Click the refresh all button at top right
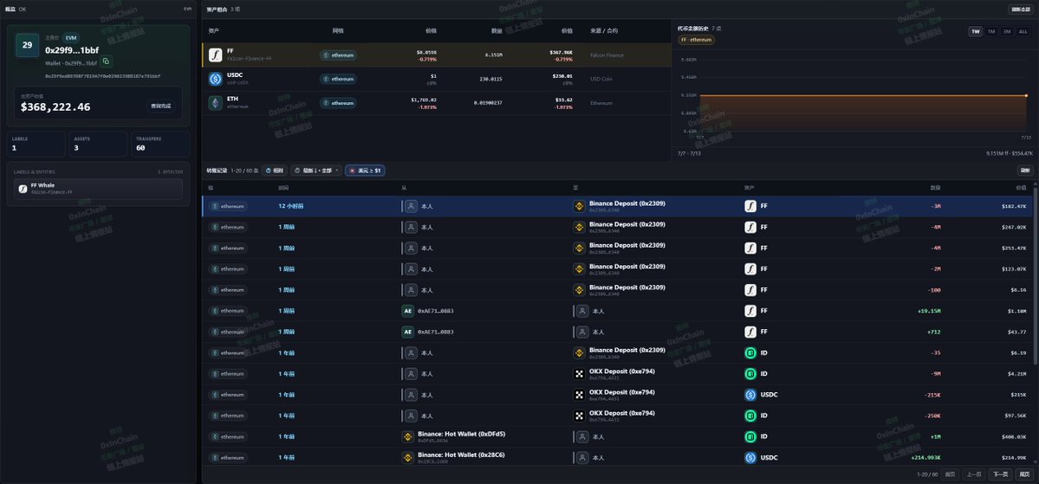This screenshot has width=1039, height=484. tap(1019, 10)
